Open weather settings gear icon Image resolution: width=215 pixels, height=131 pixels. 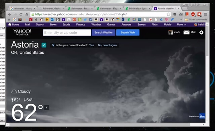click(201, 32)
